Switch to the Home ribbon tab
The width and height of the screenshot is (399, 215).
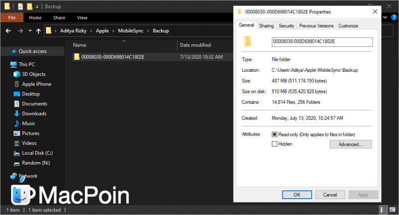point(35,17)
